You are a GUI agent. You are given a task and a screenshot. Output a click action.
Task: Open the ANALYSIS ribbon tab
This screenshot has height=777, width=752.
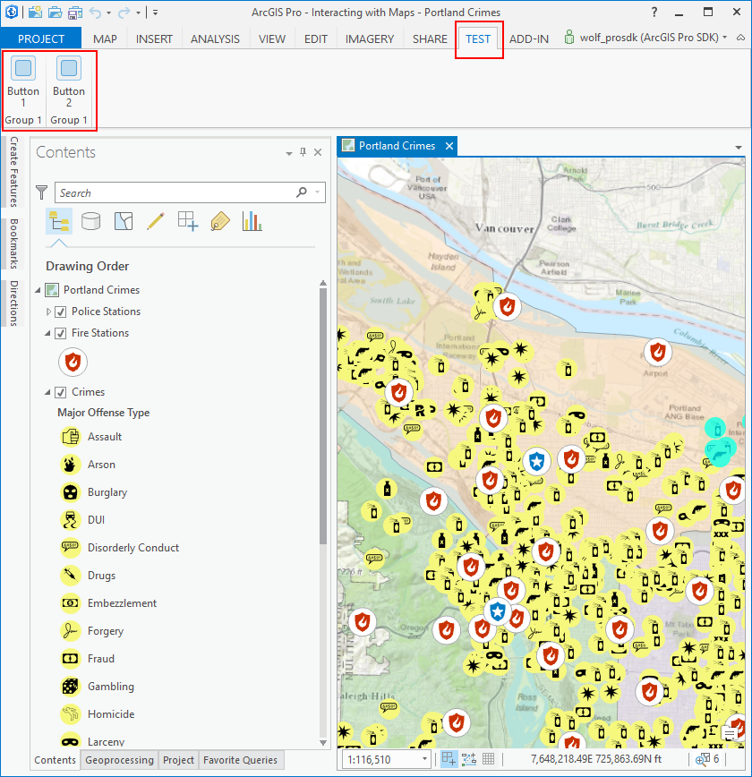(215, 38)
